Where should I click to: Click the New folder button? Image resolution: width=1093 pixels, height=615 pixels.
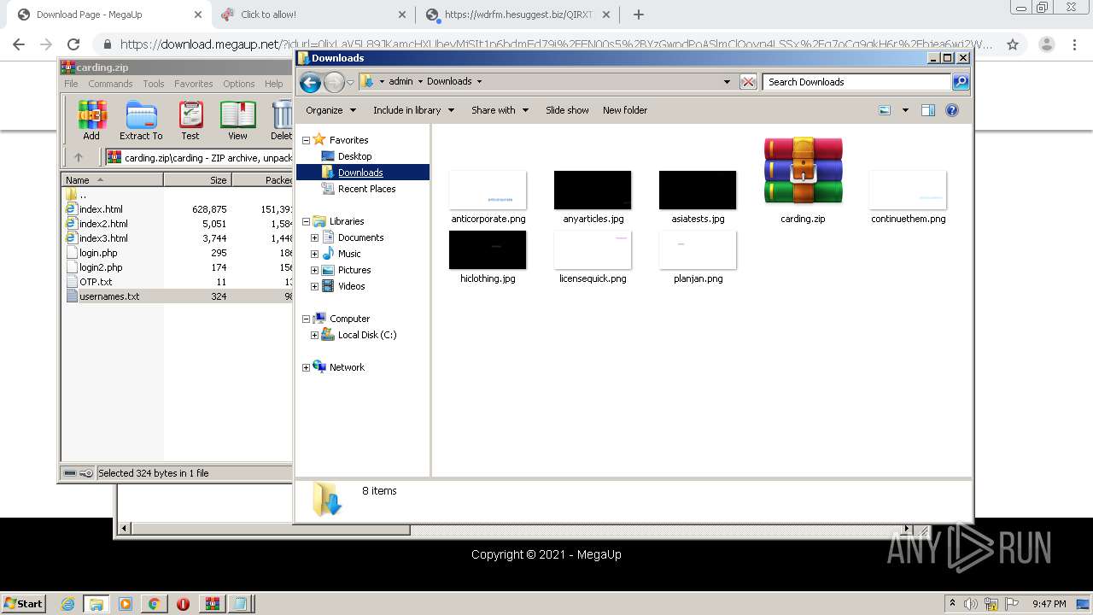coord(625,110)
